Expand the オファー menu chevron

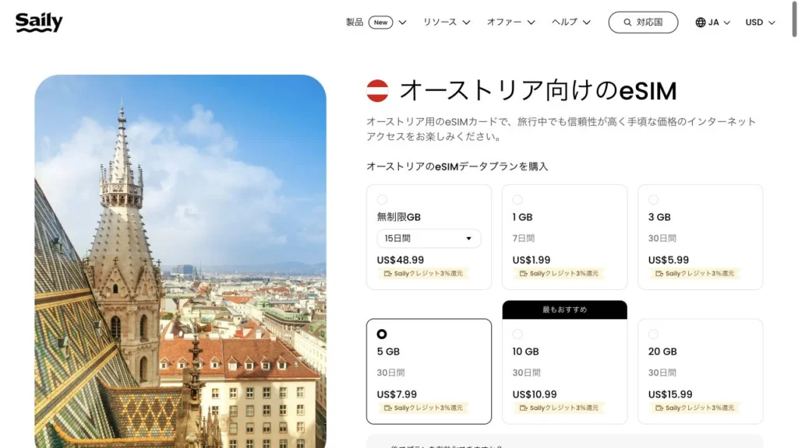(x=531, y=23)
